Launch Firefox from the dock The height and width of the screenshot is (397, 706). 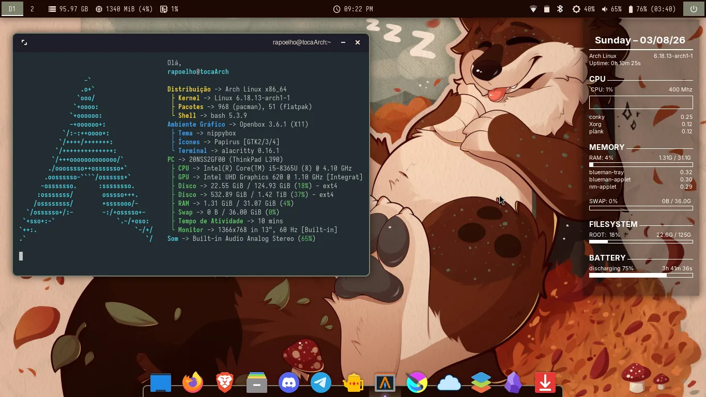193,383
